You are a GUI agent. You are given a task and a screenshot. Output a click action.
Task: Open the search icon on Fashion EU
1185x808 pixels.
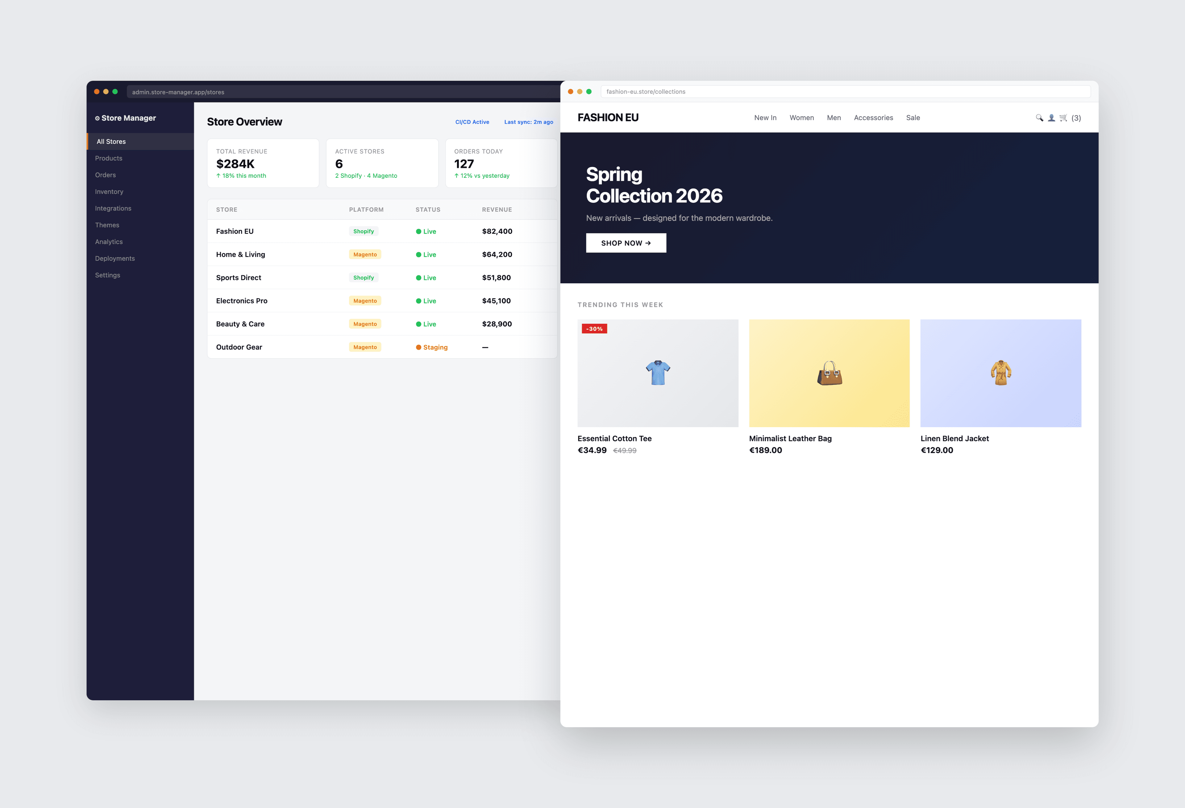1040,118
